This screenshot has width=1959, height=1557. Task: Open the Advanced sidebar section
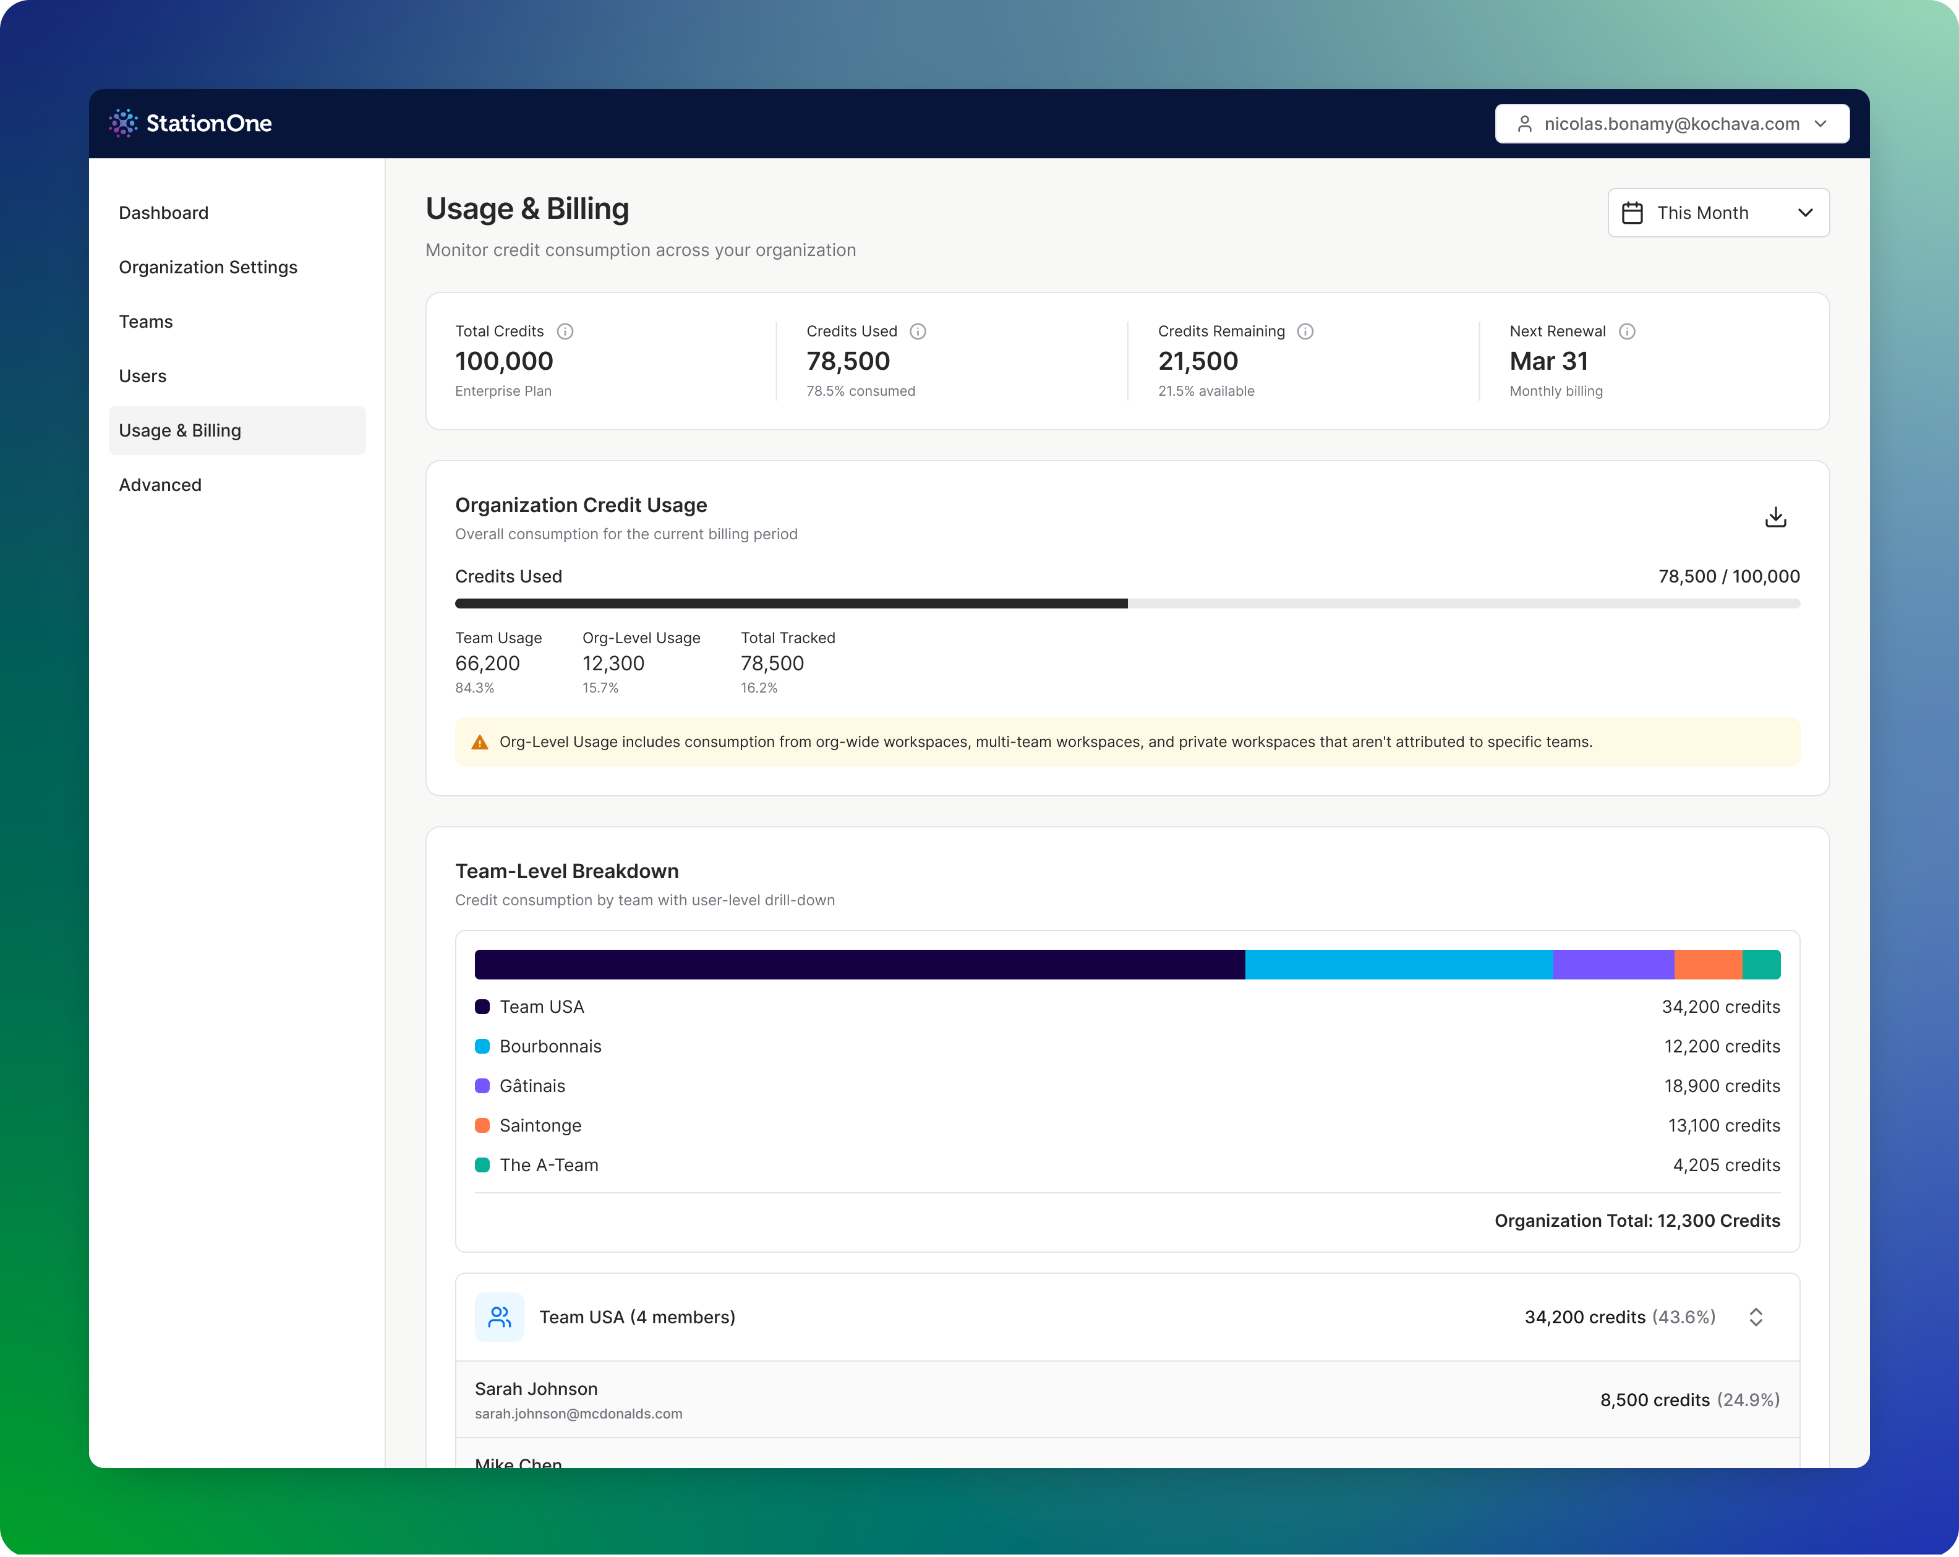click(x=160, y=485)
